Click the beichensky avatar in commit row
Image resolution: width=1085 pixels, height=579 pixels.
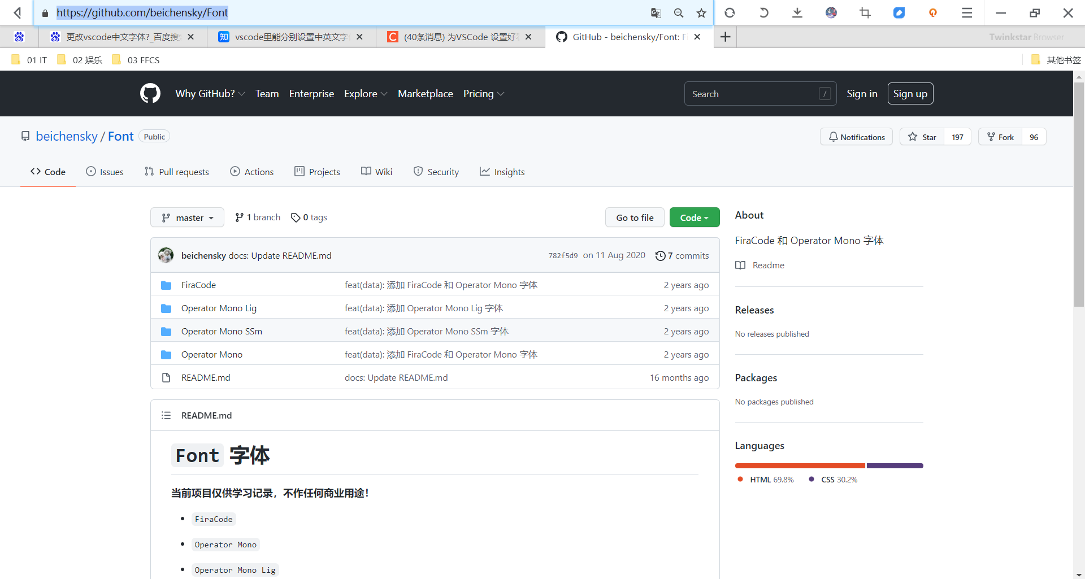click(166, 255)
